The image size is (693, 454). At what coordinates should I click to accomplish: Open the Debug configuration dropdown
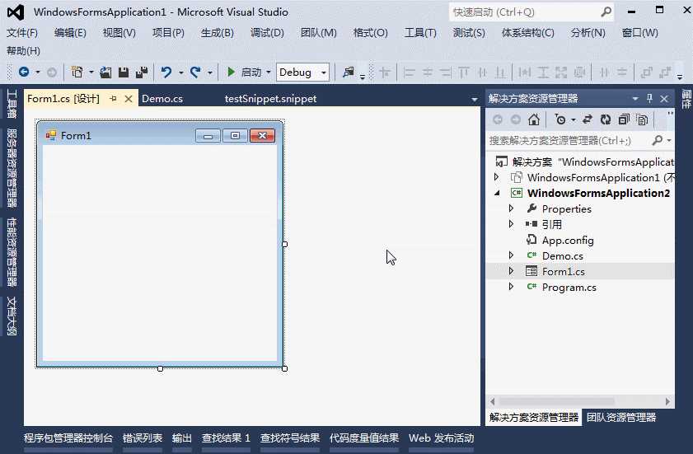point(324,73)
